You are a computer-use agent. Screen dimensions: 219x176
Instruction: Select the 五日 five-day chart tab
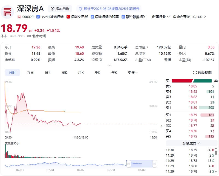(30, 72)
